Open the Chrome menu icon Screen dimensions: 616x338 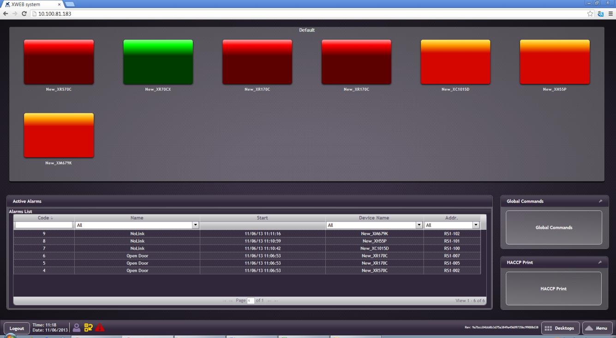coord(610,14)
